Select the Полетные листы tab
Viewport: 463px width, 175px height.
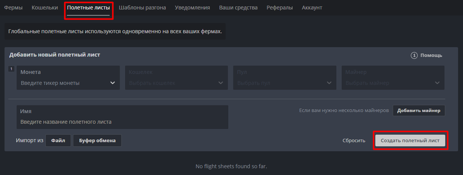coord(88,8)
